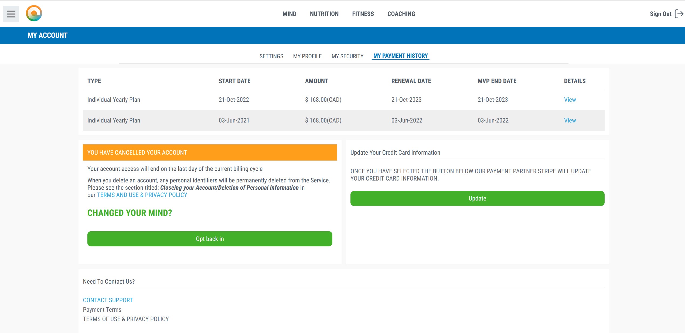Open the hamburger menu icon
Viewport: 685px width, 333px height.
pos(11,14)
